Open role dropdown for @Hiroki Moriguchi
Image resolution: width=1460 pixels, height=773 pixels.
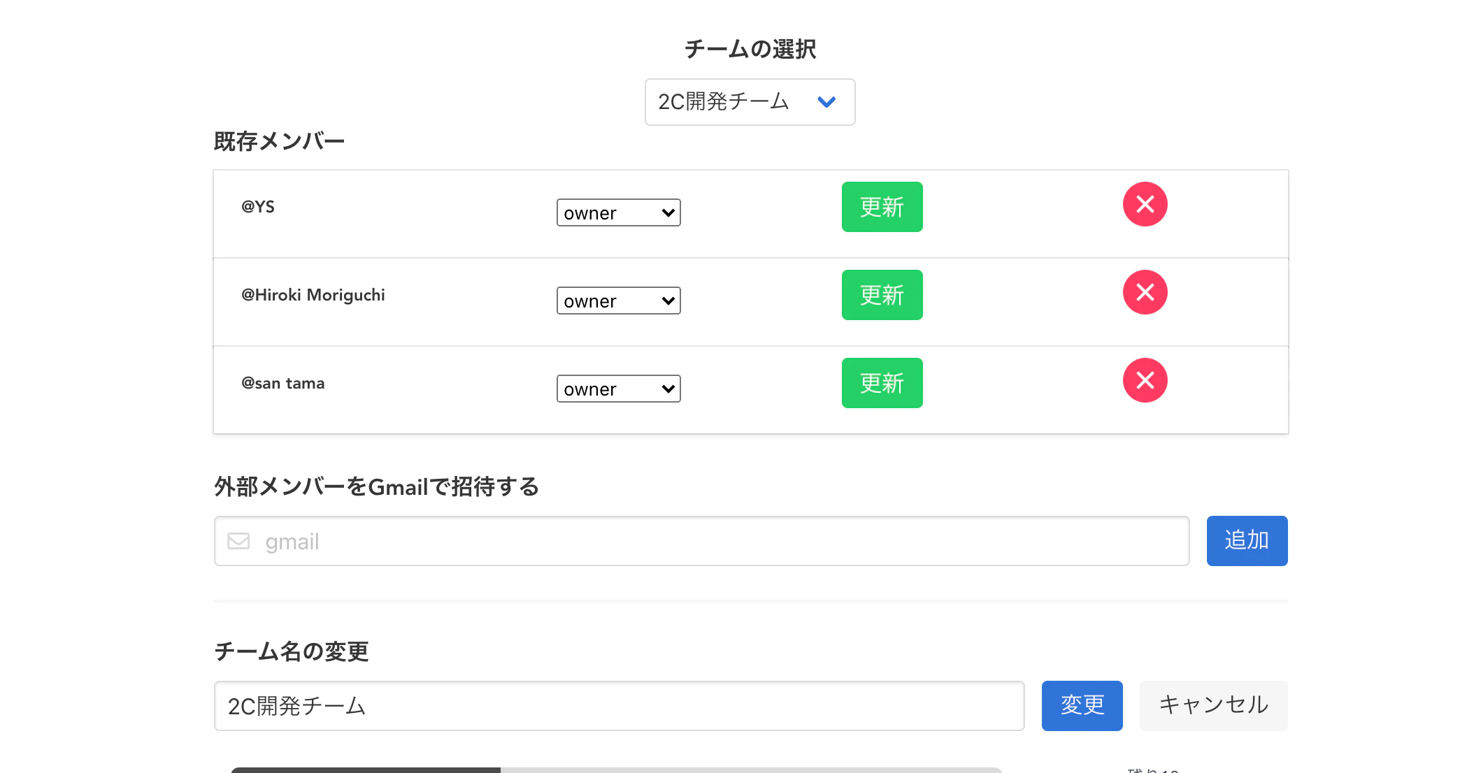[618, 301]
